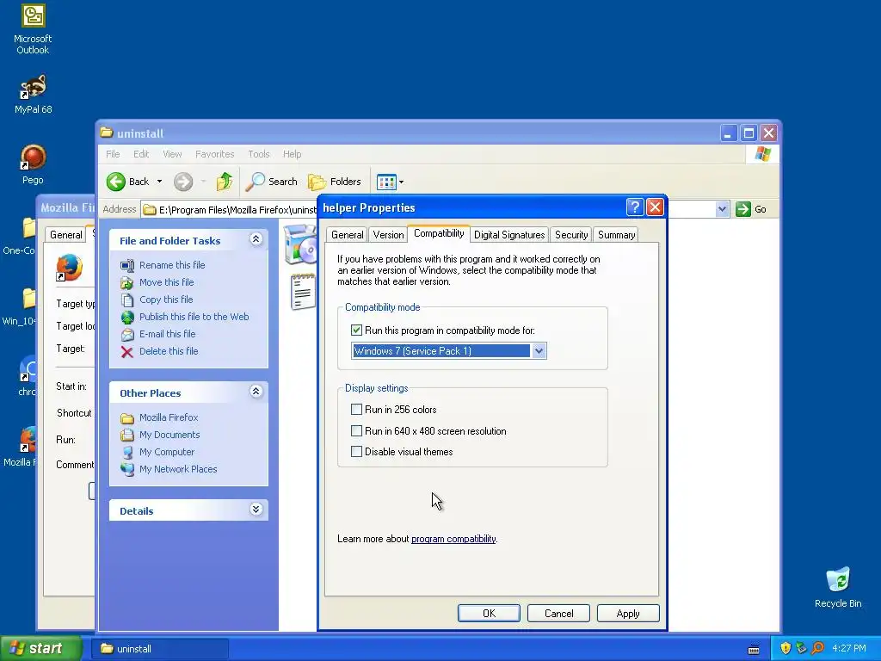Click the notepad text file icon
Screen dimensions: 881x661
tap(303, 291)
